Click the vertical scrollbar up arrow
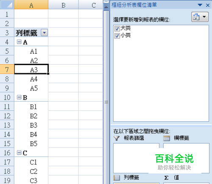The height and width of the screenshot is (184, 212). 106,7
